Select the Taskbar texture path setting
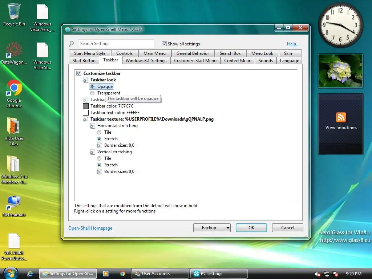Image resolution: width=372 pixels, height=279 pixels. point(152,119)
